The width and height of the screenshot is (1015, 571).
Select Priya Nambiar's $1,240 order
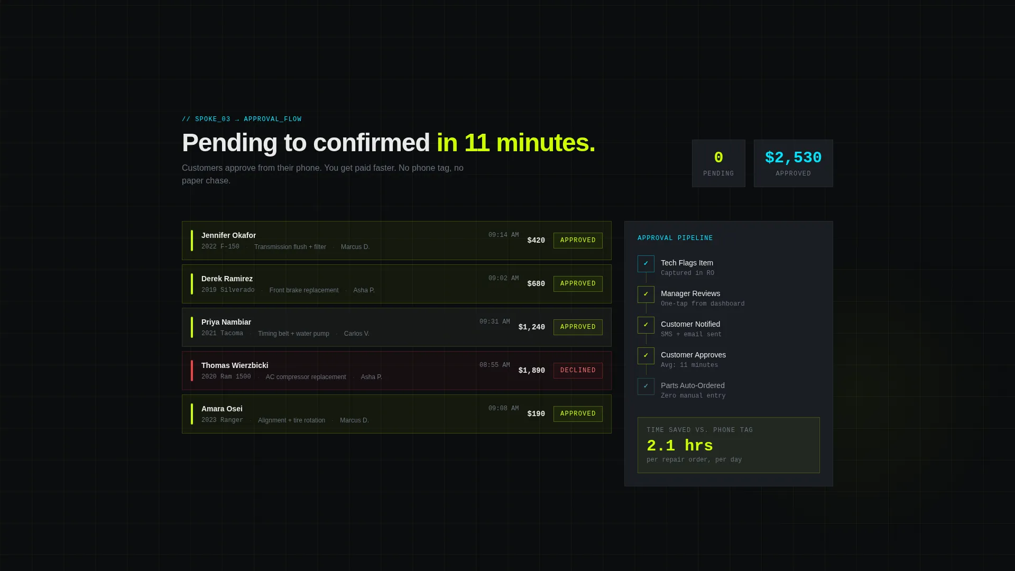[396, 327]
